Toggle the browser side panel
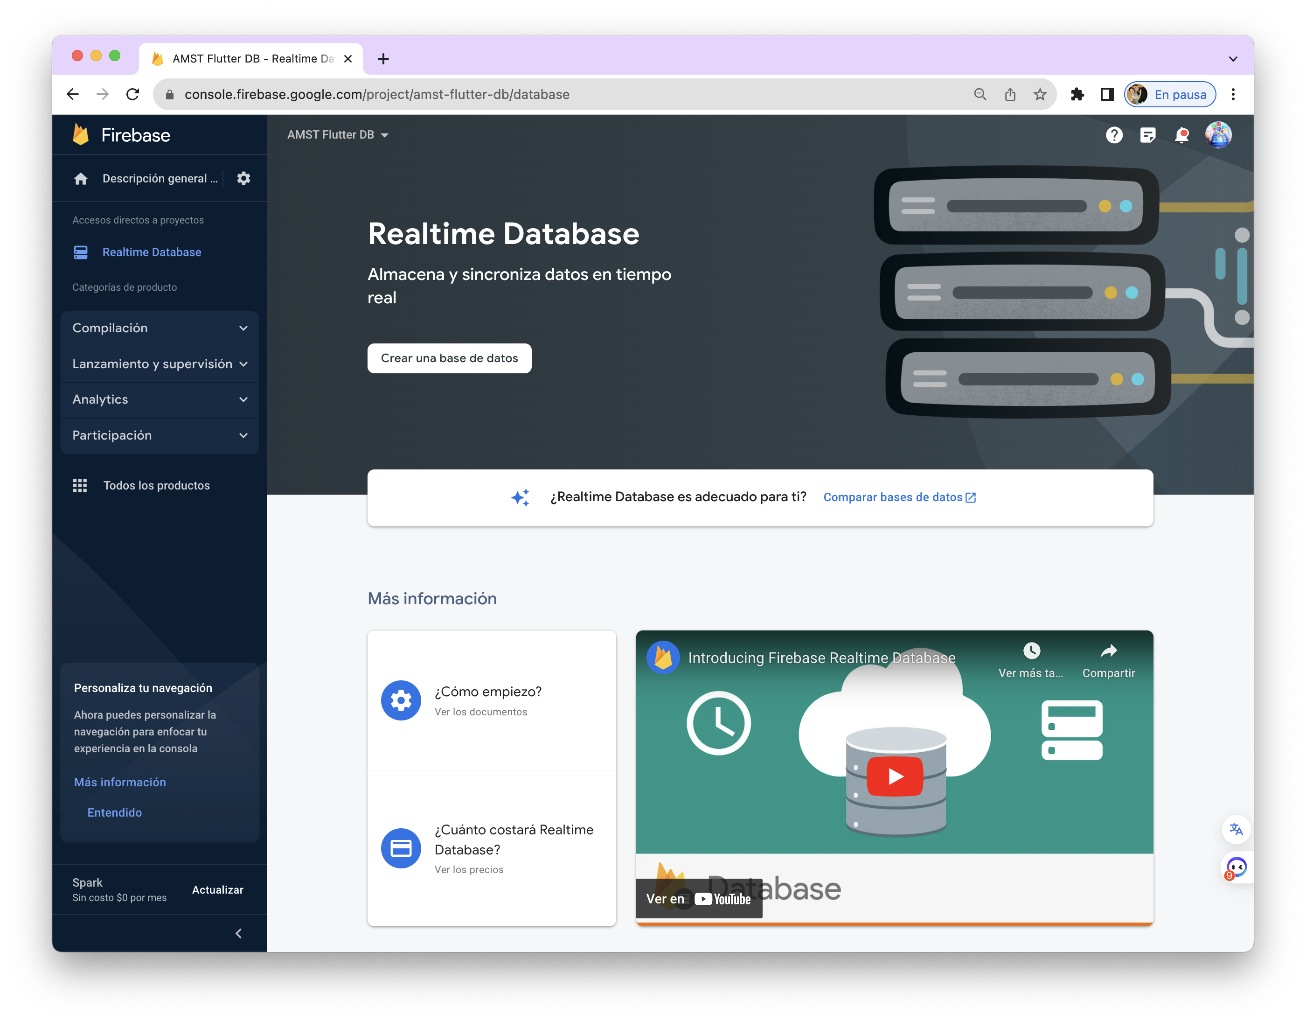Screen dimensions: 1306x1021 pyautogui.click(x=1107, y=95)
